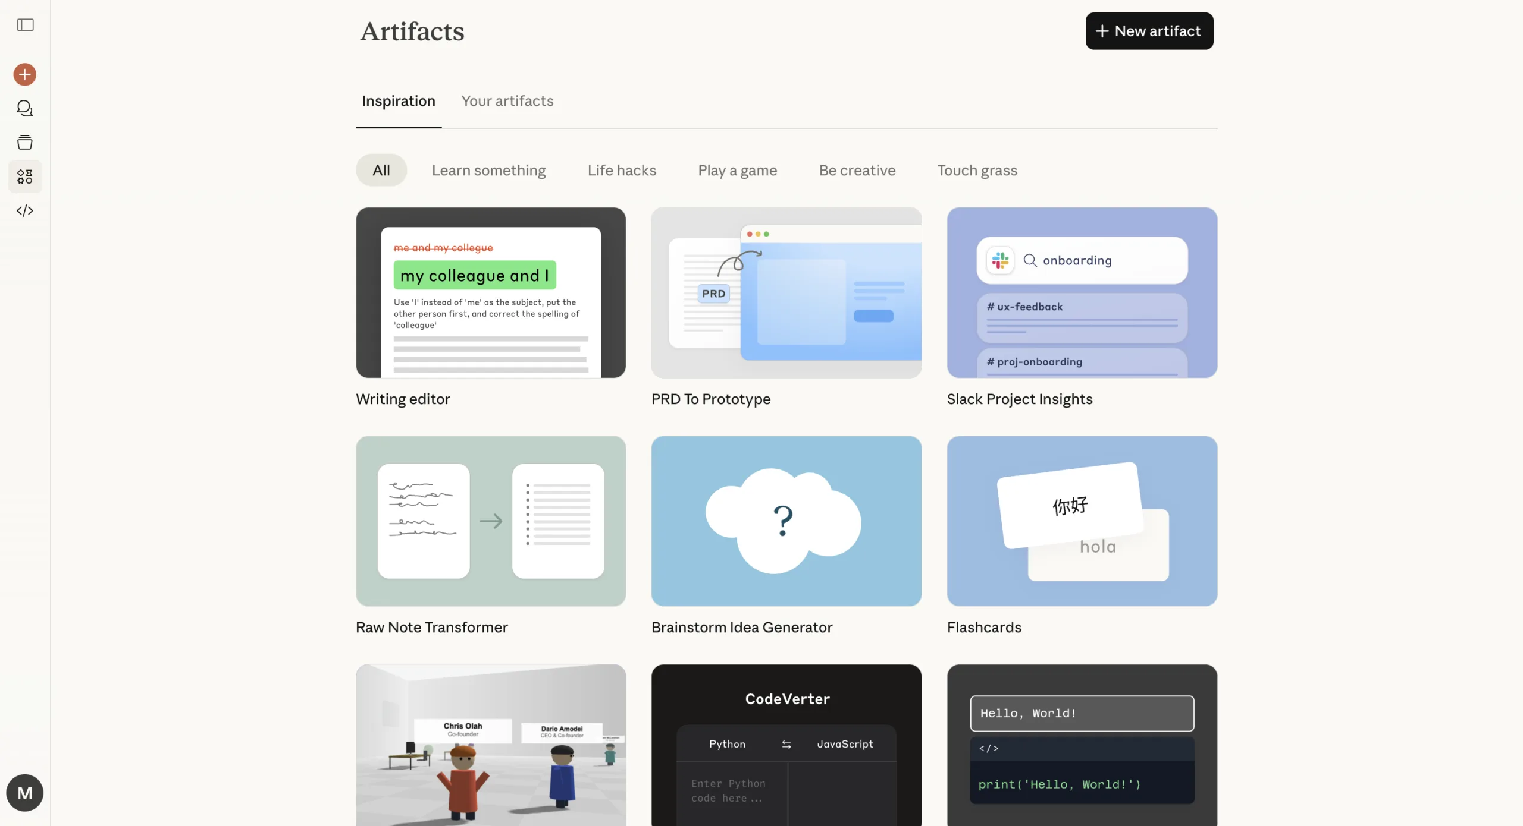The image size is (1523, 826).
Task: Open the Writing editor artifact thumbnail
Action: click(491, 292)
